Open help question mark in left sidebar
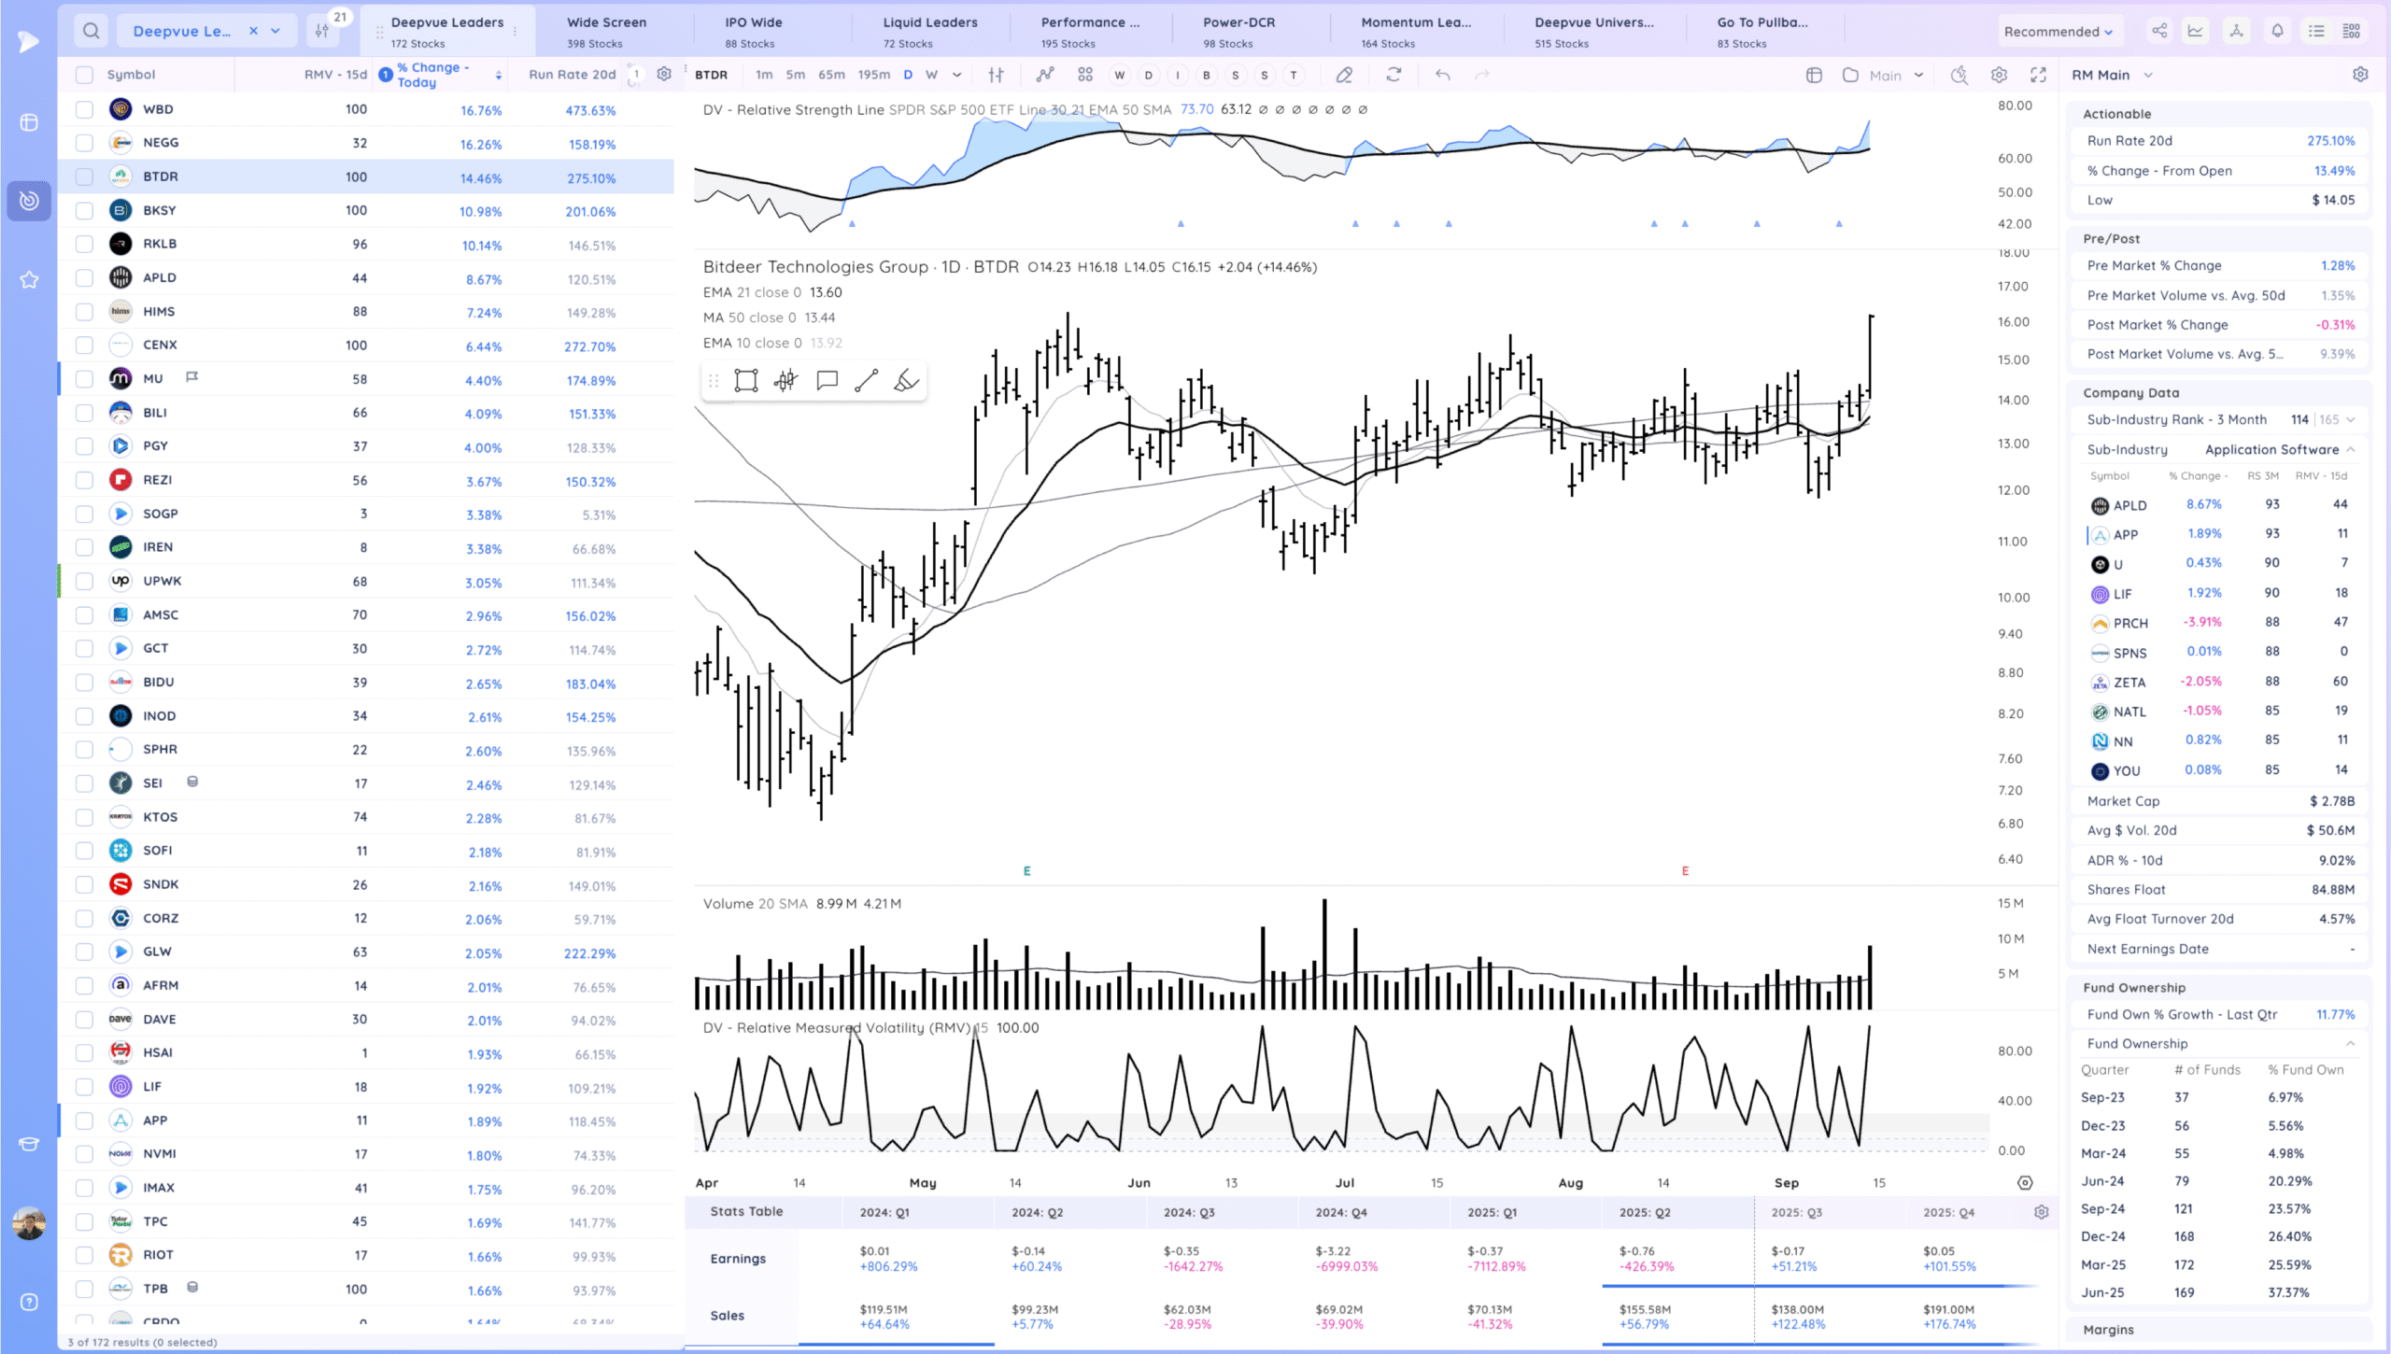 pyautogui.click(x=29, y=1302)
